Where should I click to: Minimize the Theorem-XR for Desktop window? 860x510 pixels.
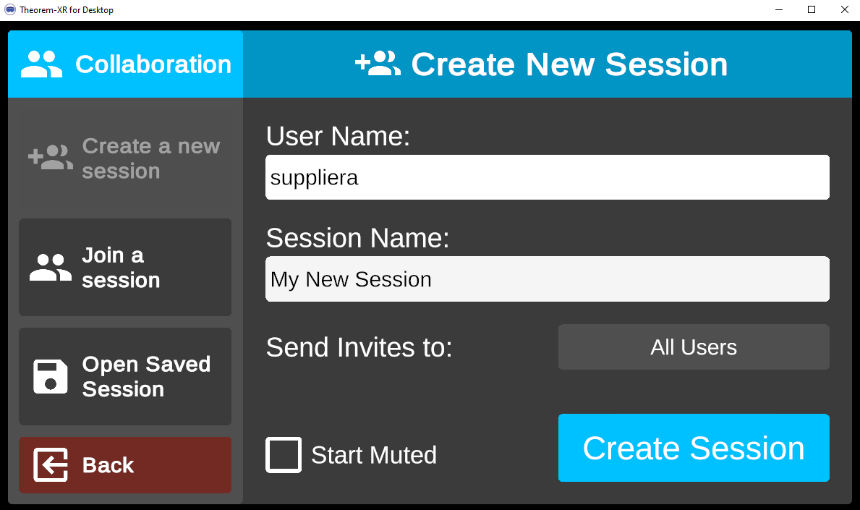pyautogui.click(x=779, y=10)
